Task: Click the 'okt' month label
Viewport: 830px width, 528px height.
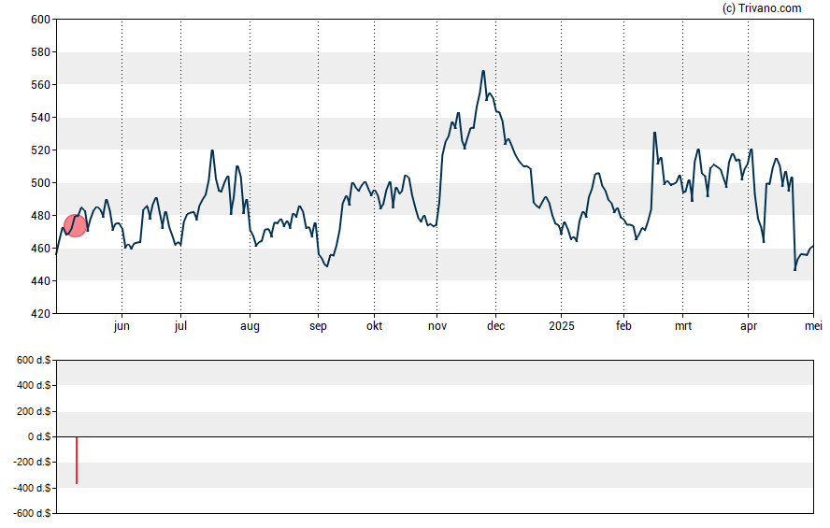Action: click(374, 326)
